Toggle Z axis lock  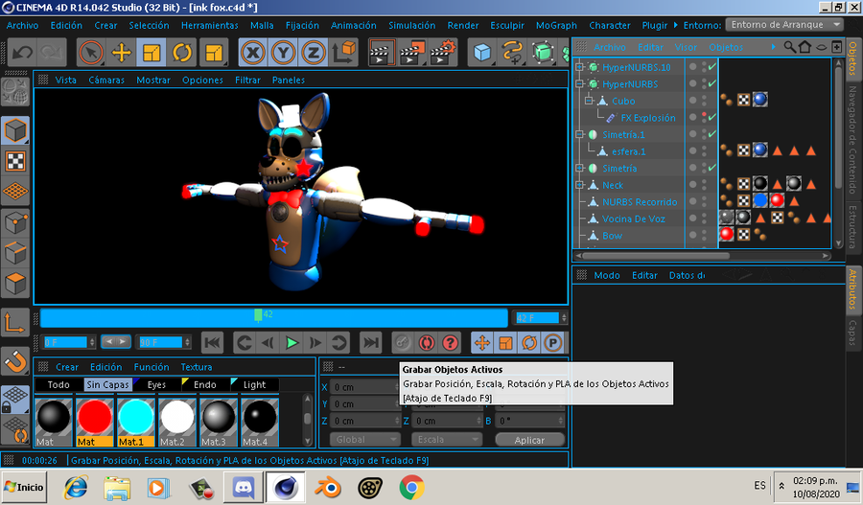314,53
